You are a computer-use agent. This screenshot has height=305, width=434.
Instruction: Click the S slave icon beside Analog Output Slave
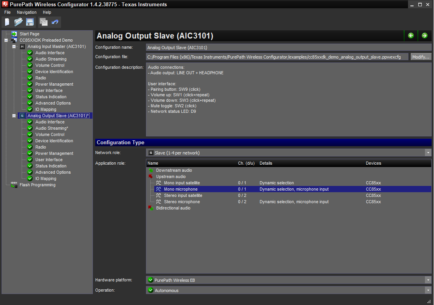click(x=22, y=116)
